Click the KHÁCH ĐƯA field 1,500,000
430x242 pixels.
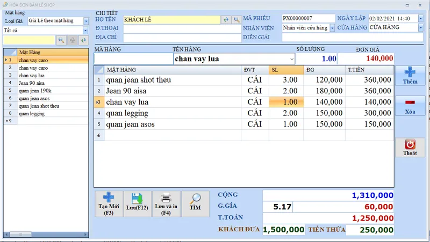pos(284,230)
